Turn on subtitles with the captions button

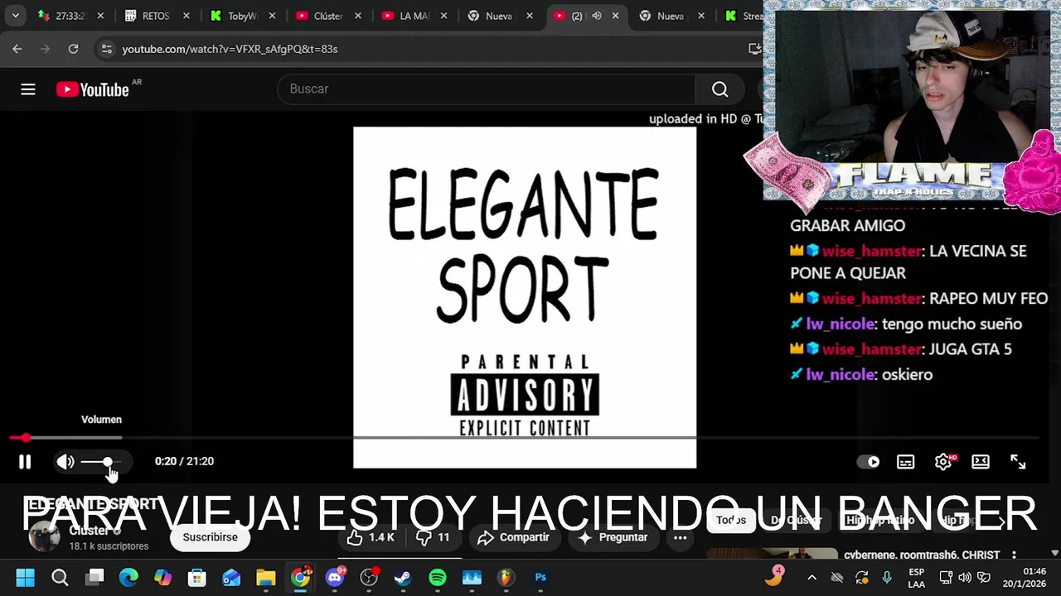coord(905,462)
